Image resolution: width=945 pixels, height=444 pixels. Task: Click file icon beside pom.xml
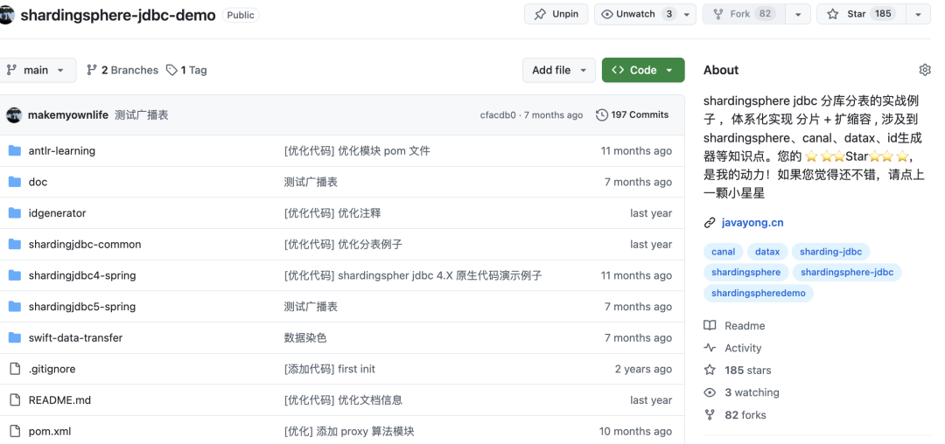click(x=15, y=432)
